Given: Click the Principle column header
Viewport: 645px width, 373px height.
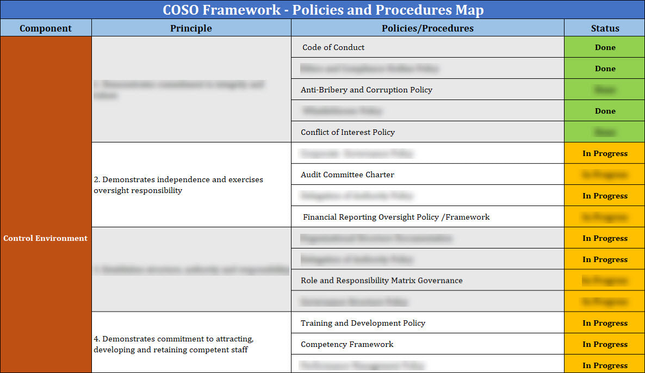Looking at the screenshot, I should pos(191,28).
